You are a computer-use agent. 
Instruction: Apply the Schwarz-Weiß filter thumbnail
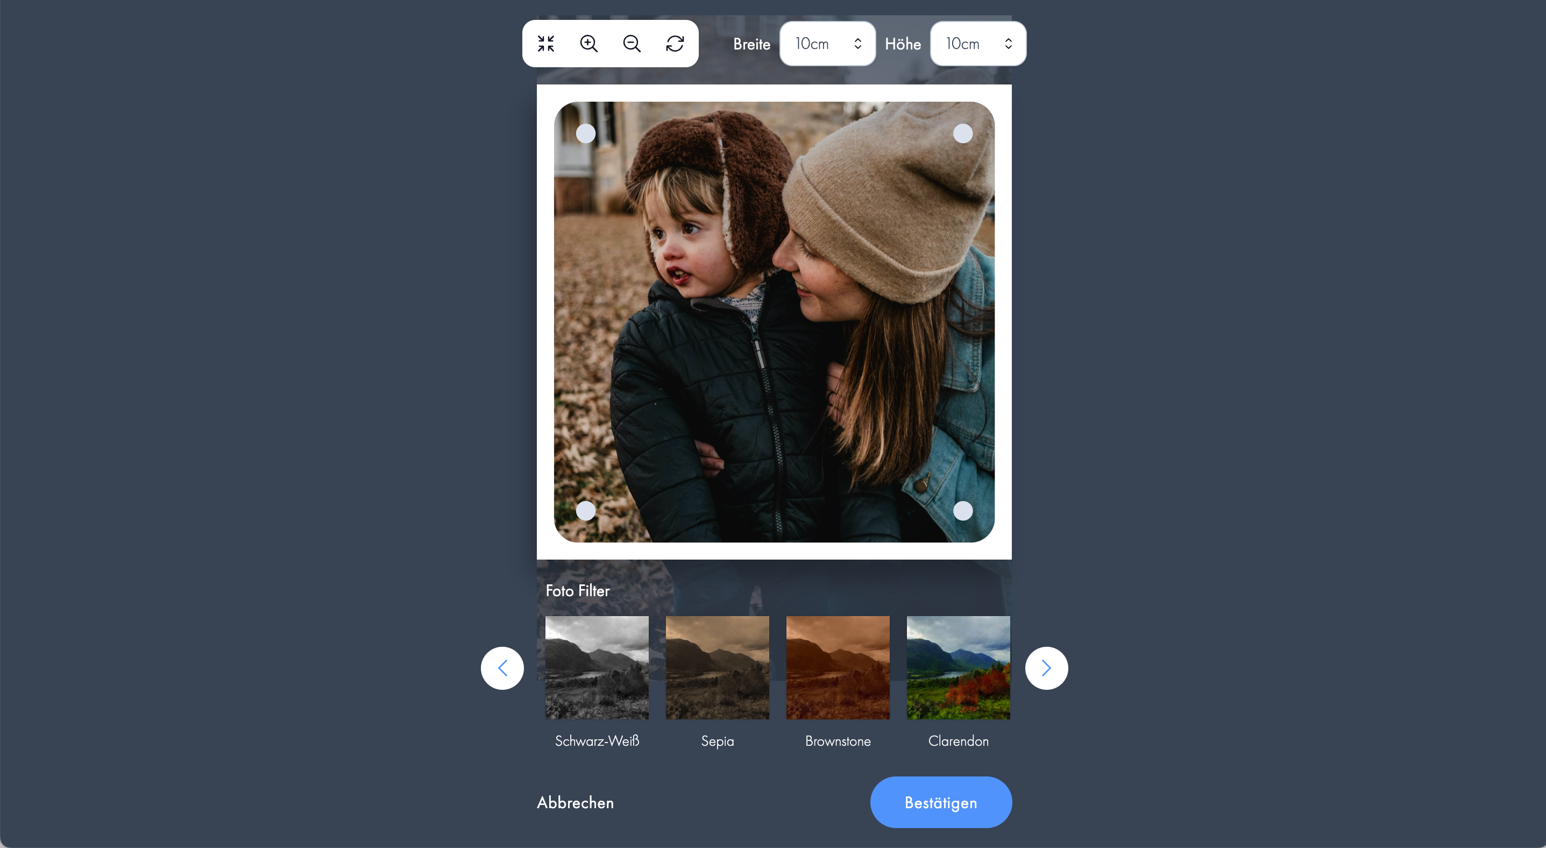click(597, 668)
